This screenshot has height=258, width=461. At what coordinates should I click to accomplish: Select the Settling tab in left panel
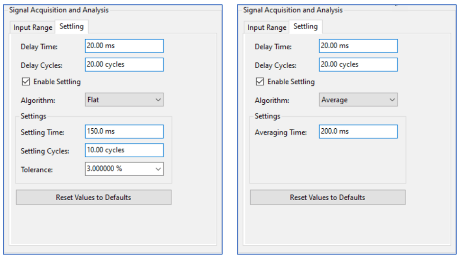point(72,27)
